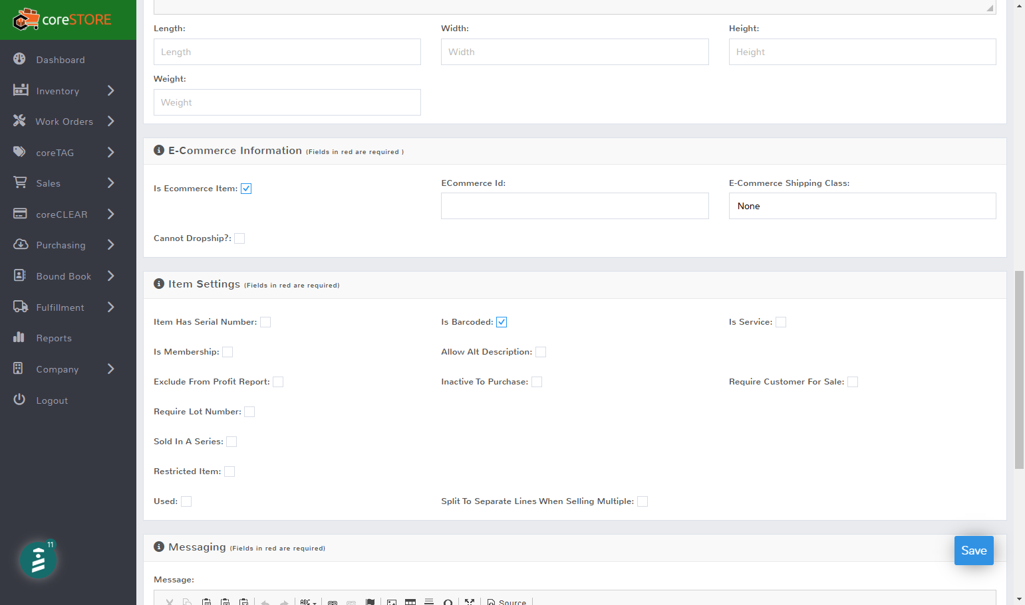The height and width of the screenshot is (605, 1025).
Task: Open the Dashboard menu item
Action: (x=61, y=60)
